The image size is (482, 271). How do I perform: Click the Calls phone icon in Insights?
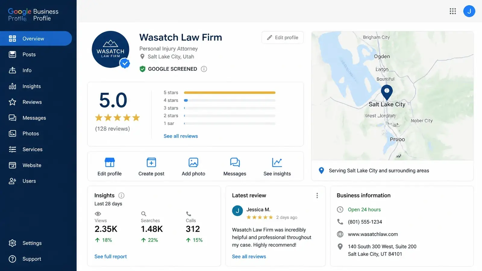point(189,214)
